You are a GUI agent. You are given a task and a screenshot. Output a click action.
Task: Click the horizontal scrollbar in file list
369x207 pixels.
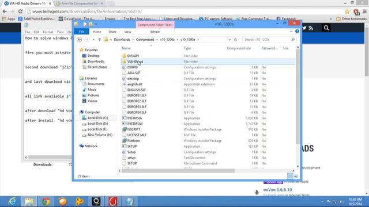coord(178,171)
